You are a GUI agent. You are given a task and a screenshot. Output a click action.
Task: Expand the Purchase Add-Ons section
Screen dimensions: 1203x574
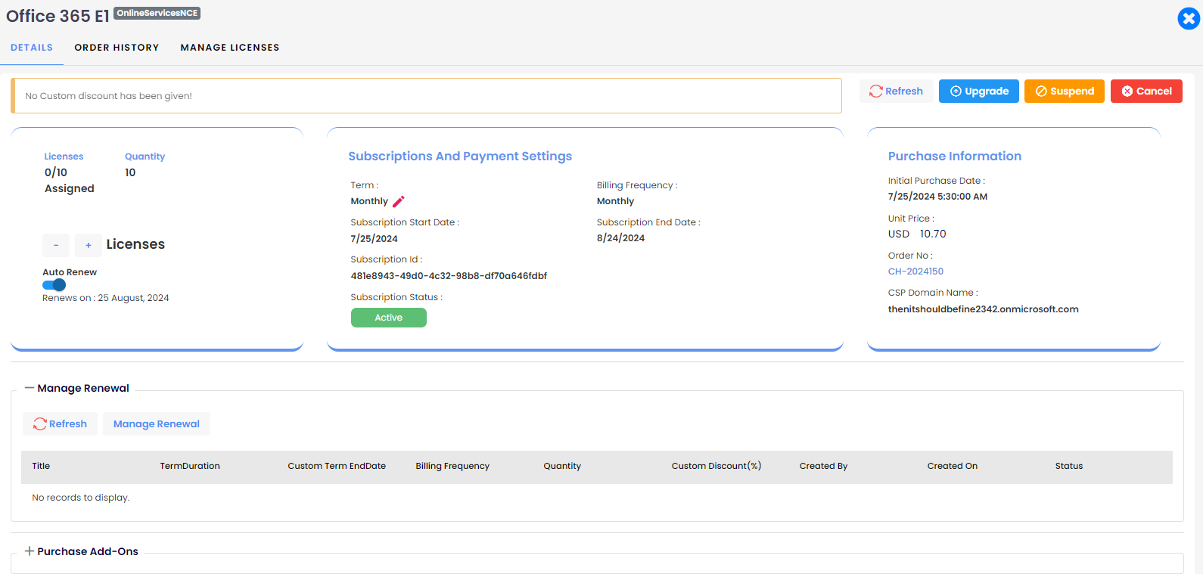coord(30,551)
